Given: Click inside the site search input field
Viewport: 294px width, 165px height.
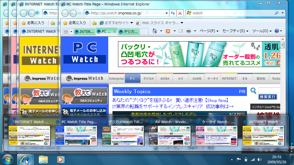Looking at the screenshot, I should click(x=269, y=90).
